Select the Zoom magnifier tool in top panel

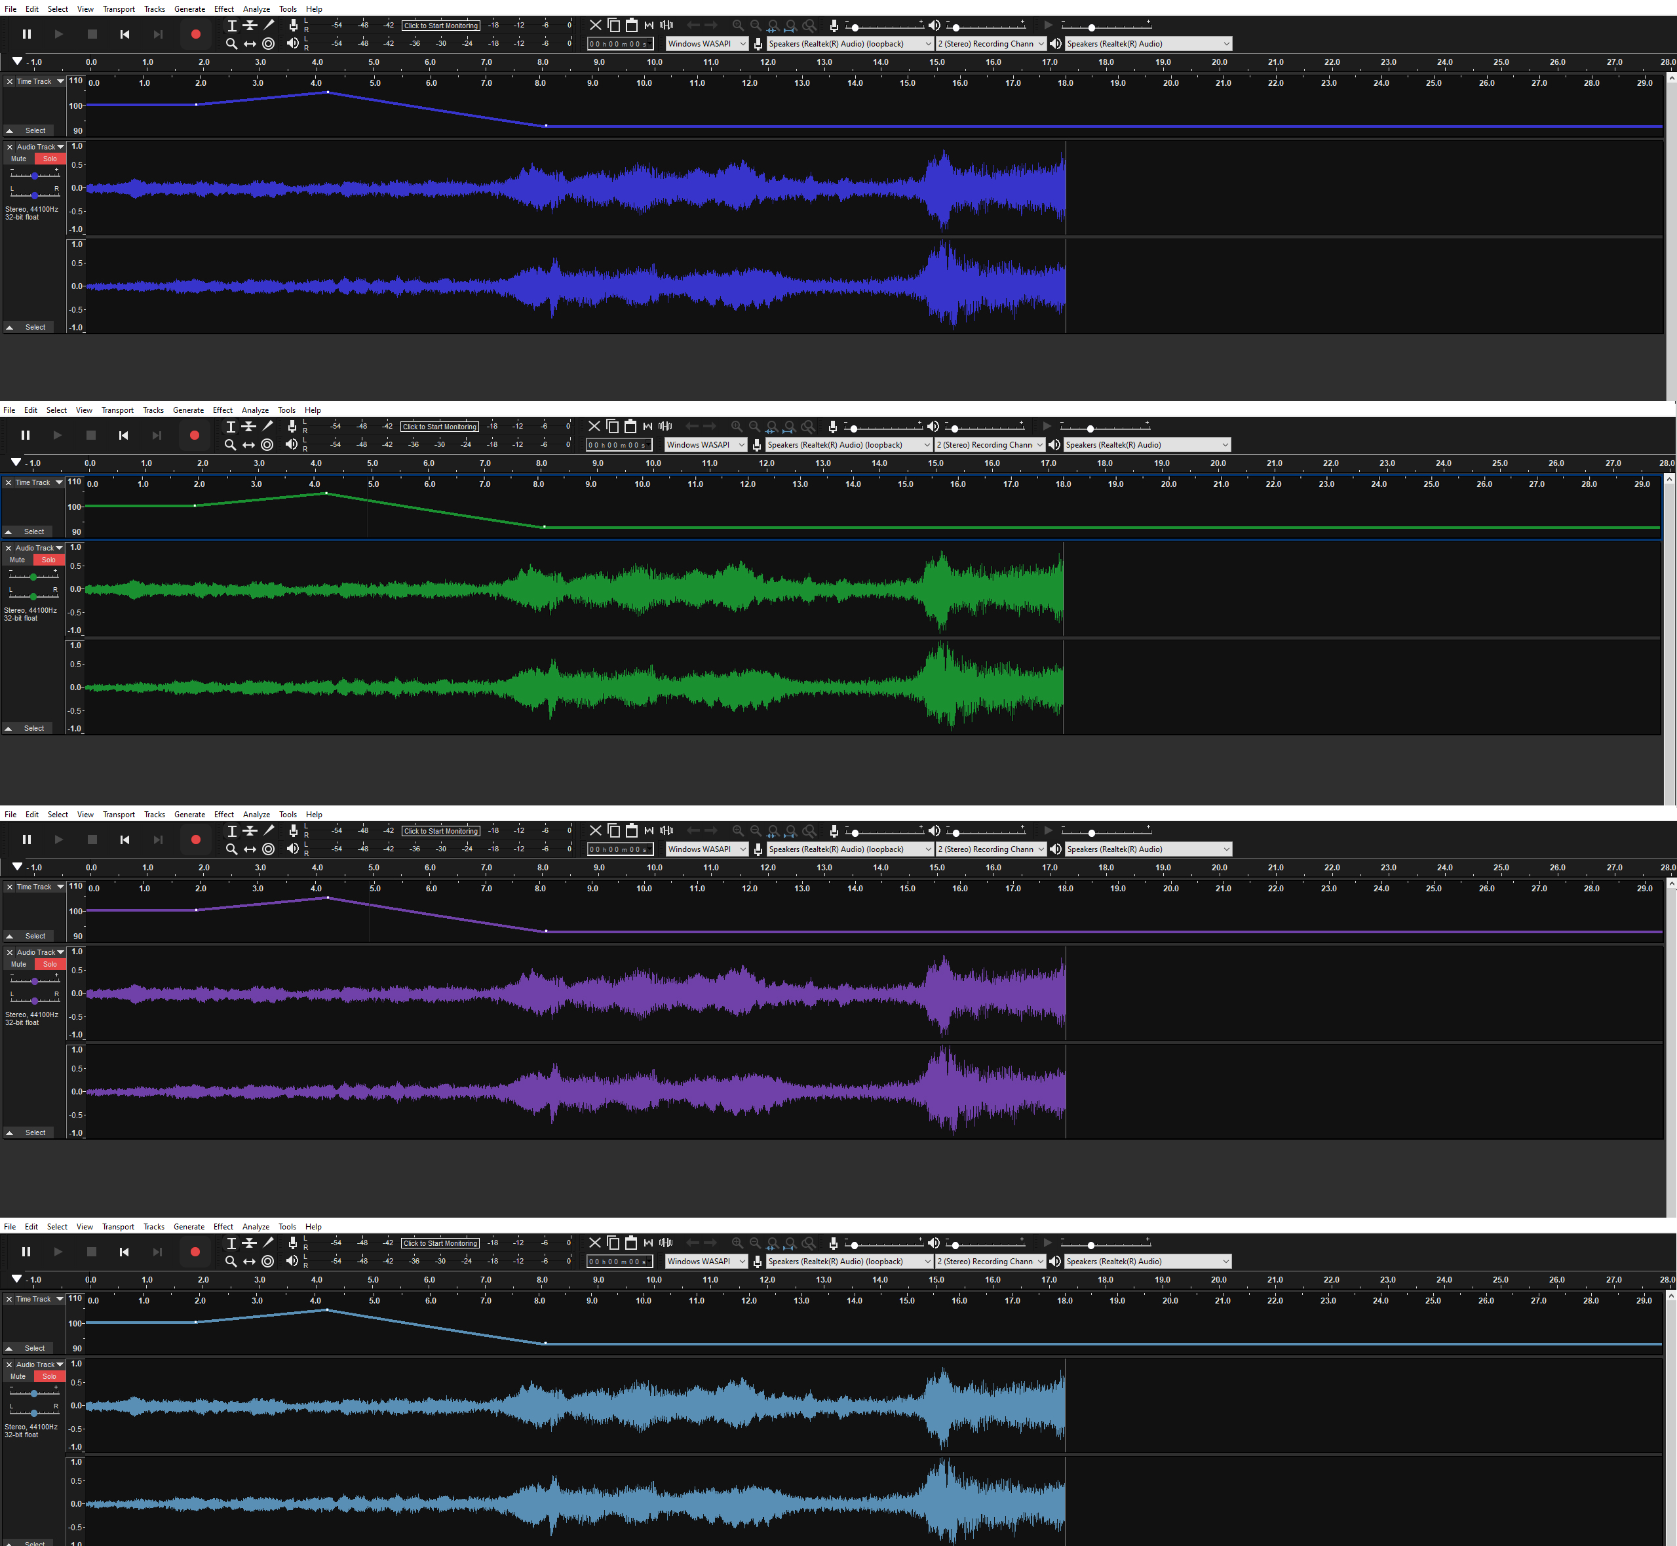[232, 43]
